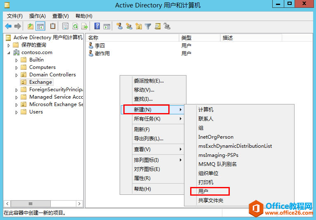Viewport: 316px width, 220px height.
Task: Click the tree pane left scroll arrow
Action: click(7, 203)
